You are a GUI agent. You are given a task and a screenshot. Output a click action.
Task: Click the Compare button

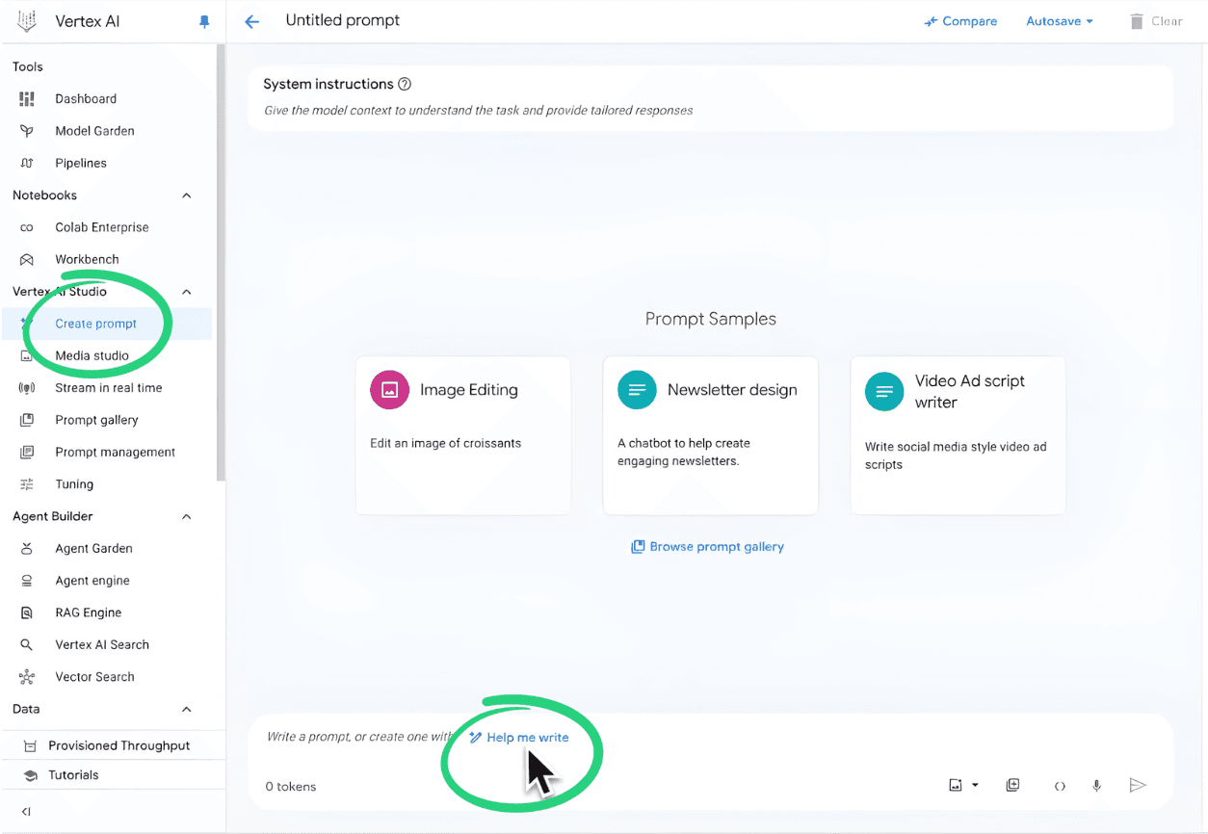pos(960,21)
